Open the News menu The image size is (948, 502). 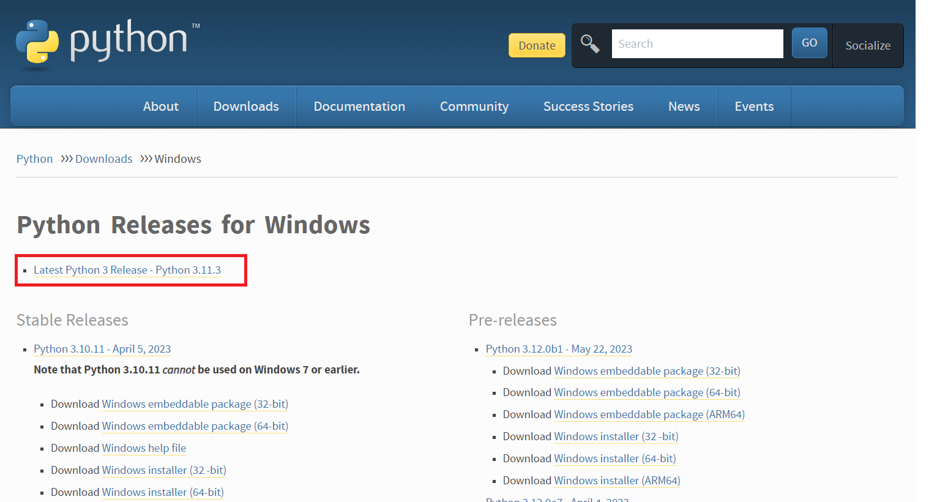[684, 107]
